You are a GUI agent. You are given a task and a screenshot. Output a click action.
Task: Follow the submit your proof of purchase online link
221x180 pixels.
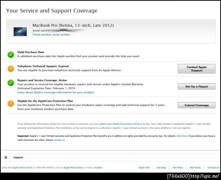click(119, 124)
